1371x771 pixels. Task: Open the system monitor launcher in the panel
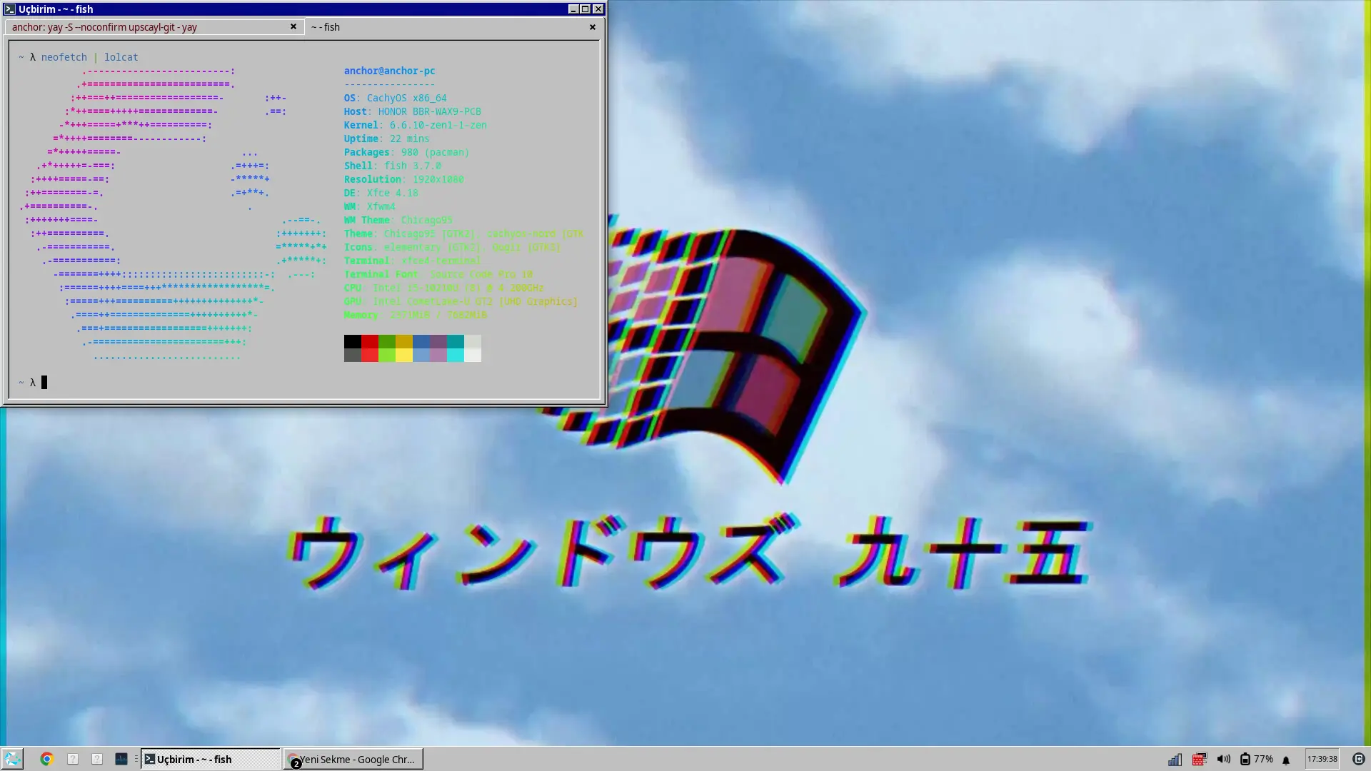[121, 759]
